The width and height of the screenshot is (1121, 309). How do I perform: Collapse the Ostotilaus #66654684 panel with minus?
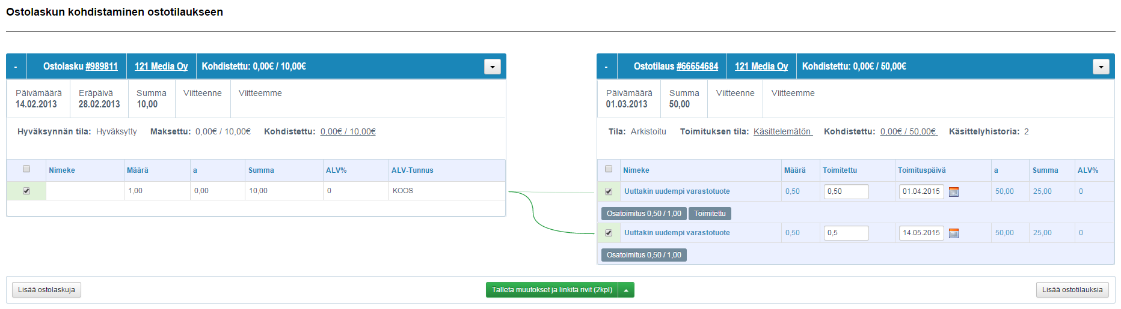606,67
